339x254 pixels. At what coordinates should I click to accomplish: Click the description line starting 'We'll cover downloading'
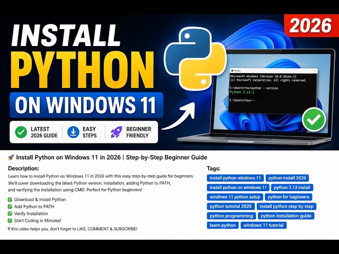pos(90,183)
